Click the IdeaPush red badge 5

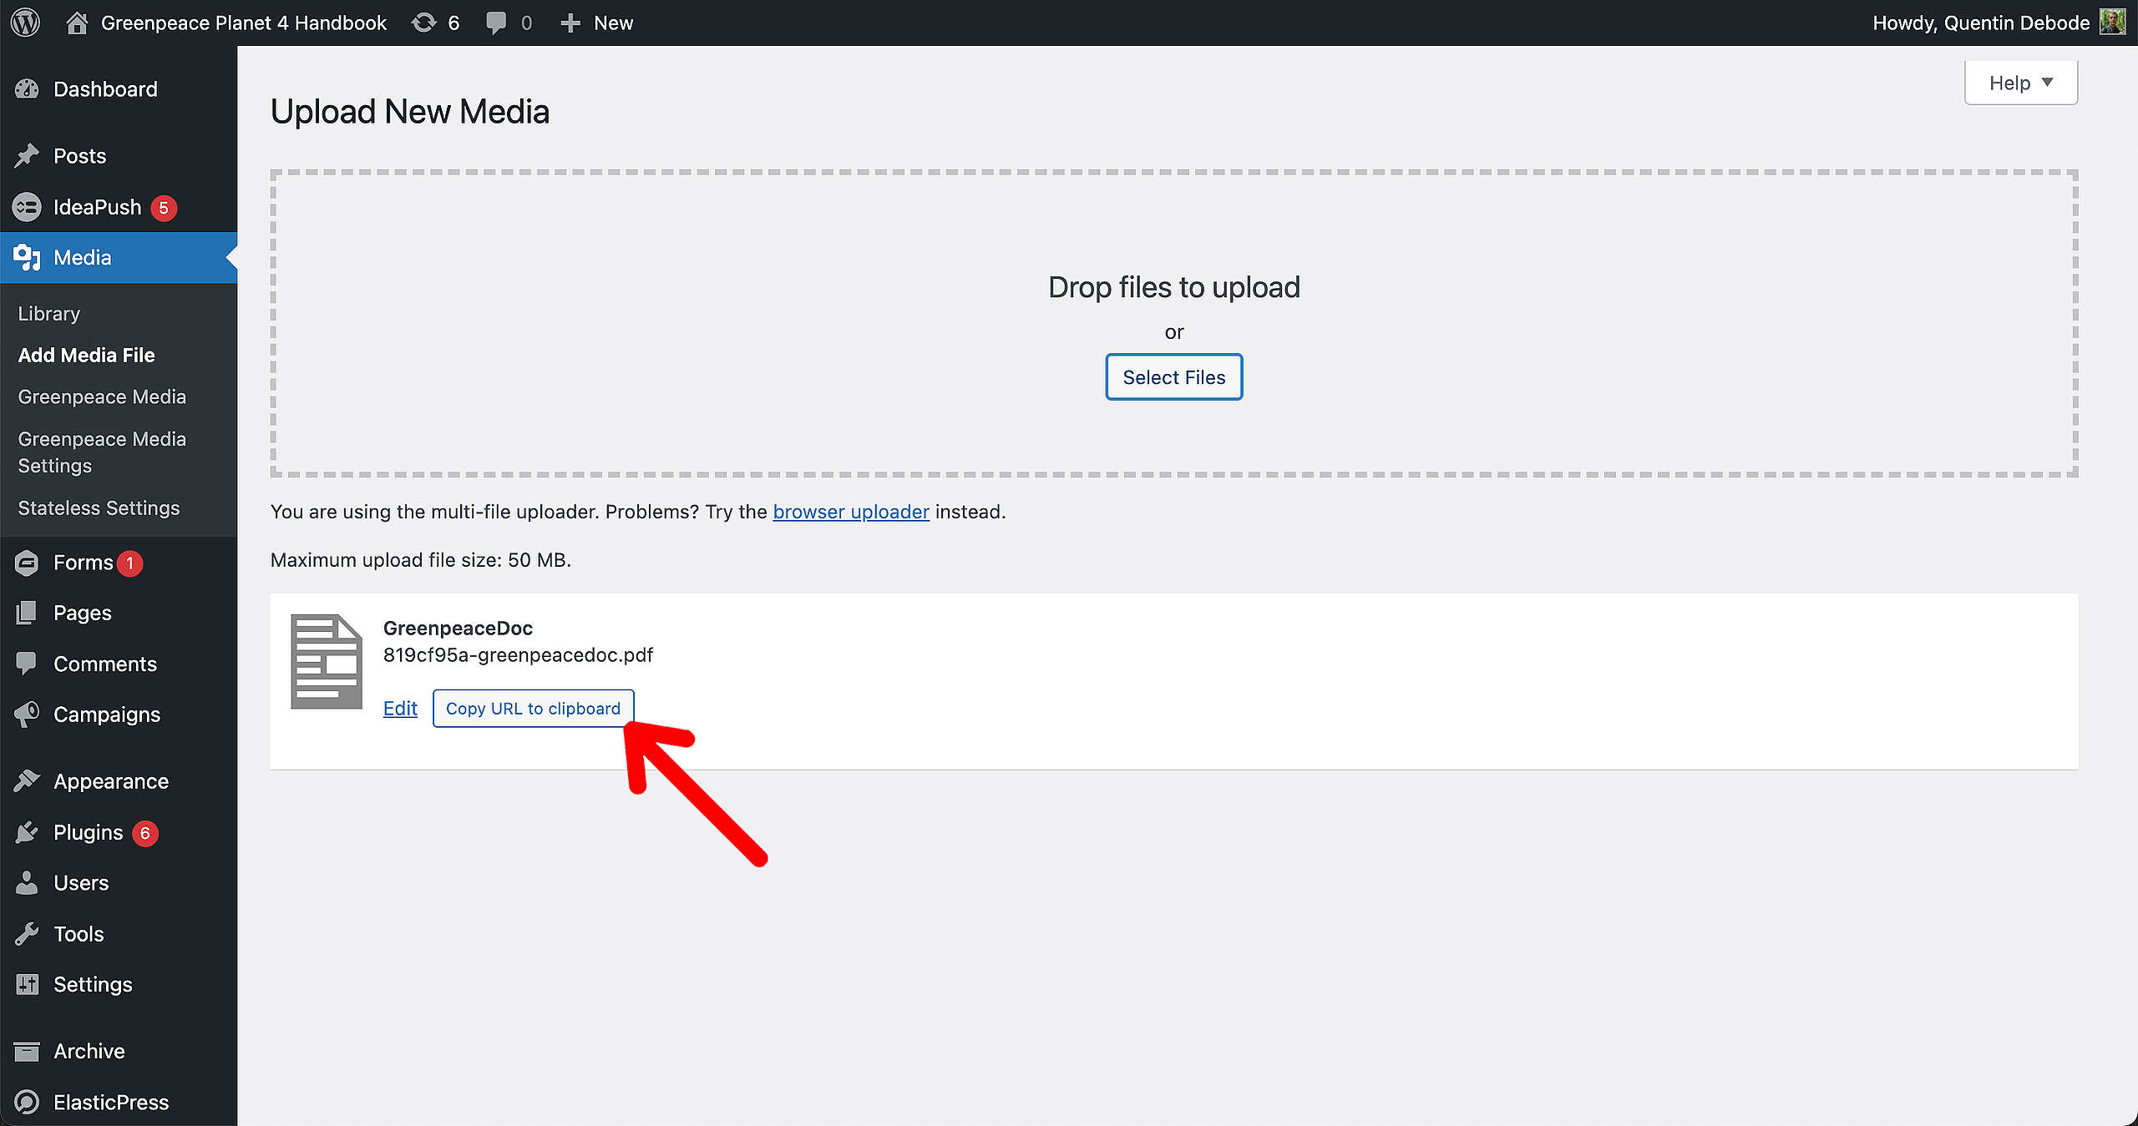(164, 208)
